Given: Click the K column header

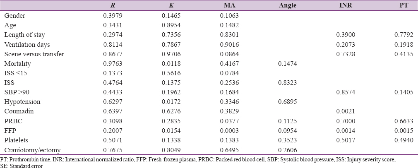Looking at the screenshot, I should [171, 6].
